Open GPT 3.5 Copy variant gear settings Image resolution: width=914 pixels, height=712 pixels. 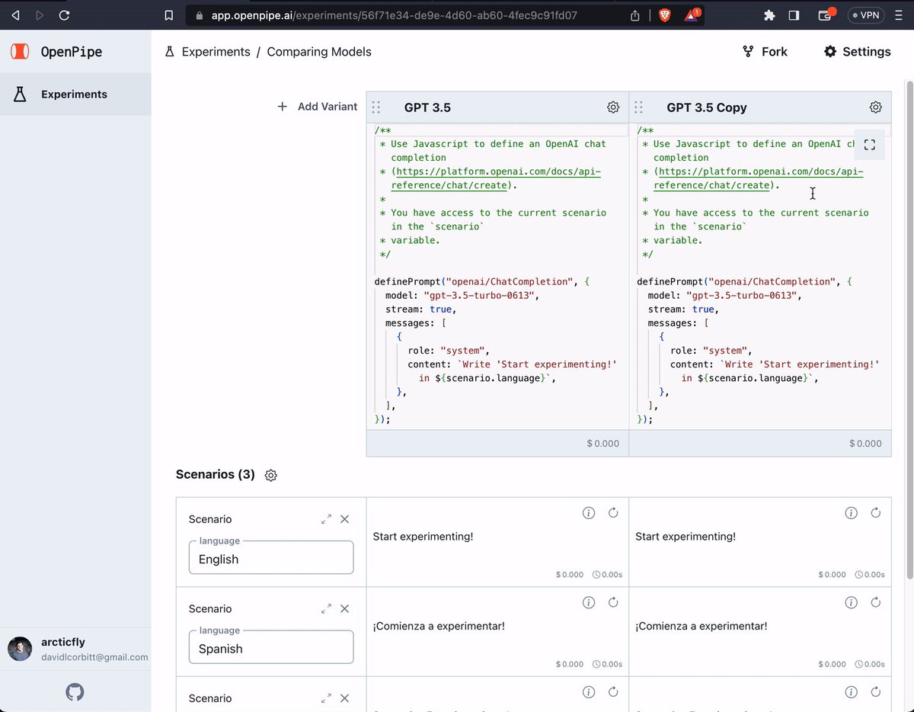(876, 107)
